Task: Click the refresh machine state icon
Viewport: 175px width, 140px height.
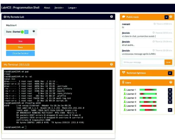Action: (x=26, y=32)
